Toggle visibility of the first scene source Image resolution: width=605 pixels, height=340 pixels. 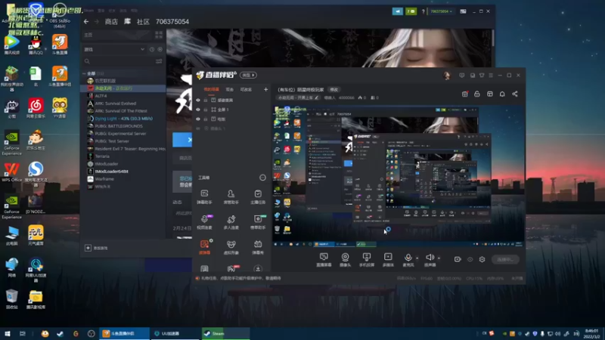pos(198,100)
